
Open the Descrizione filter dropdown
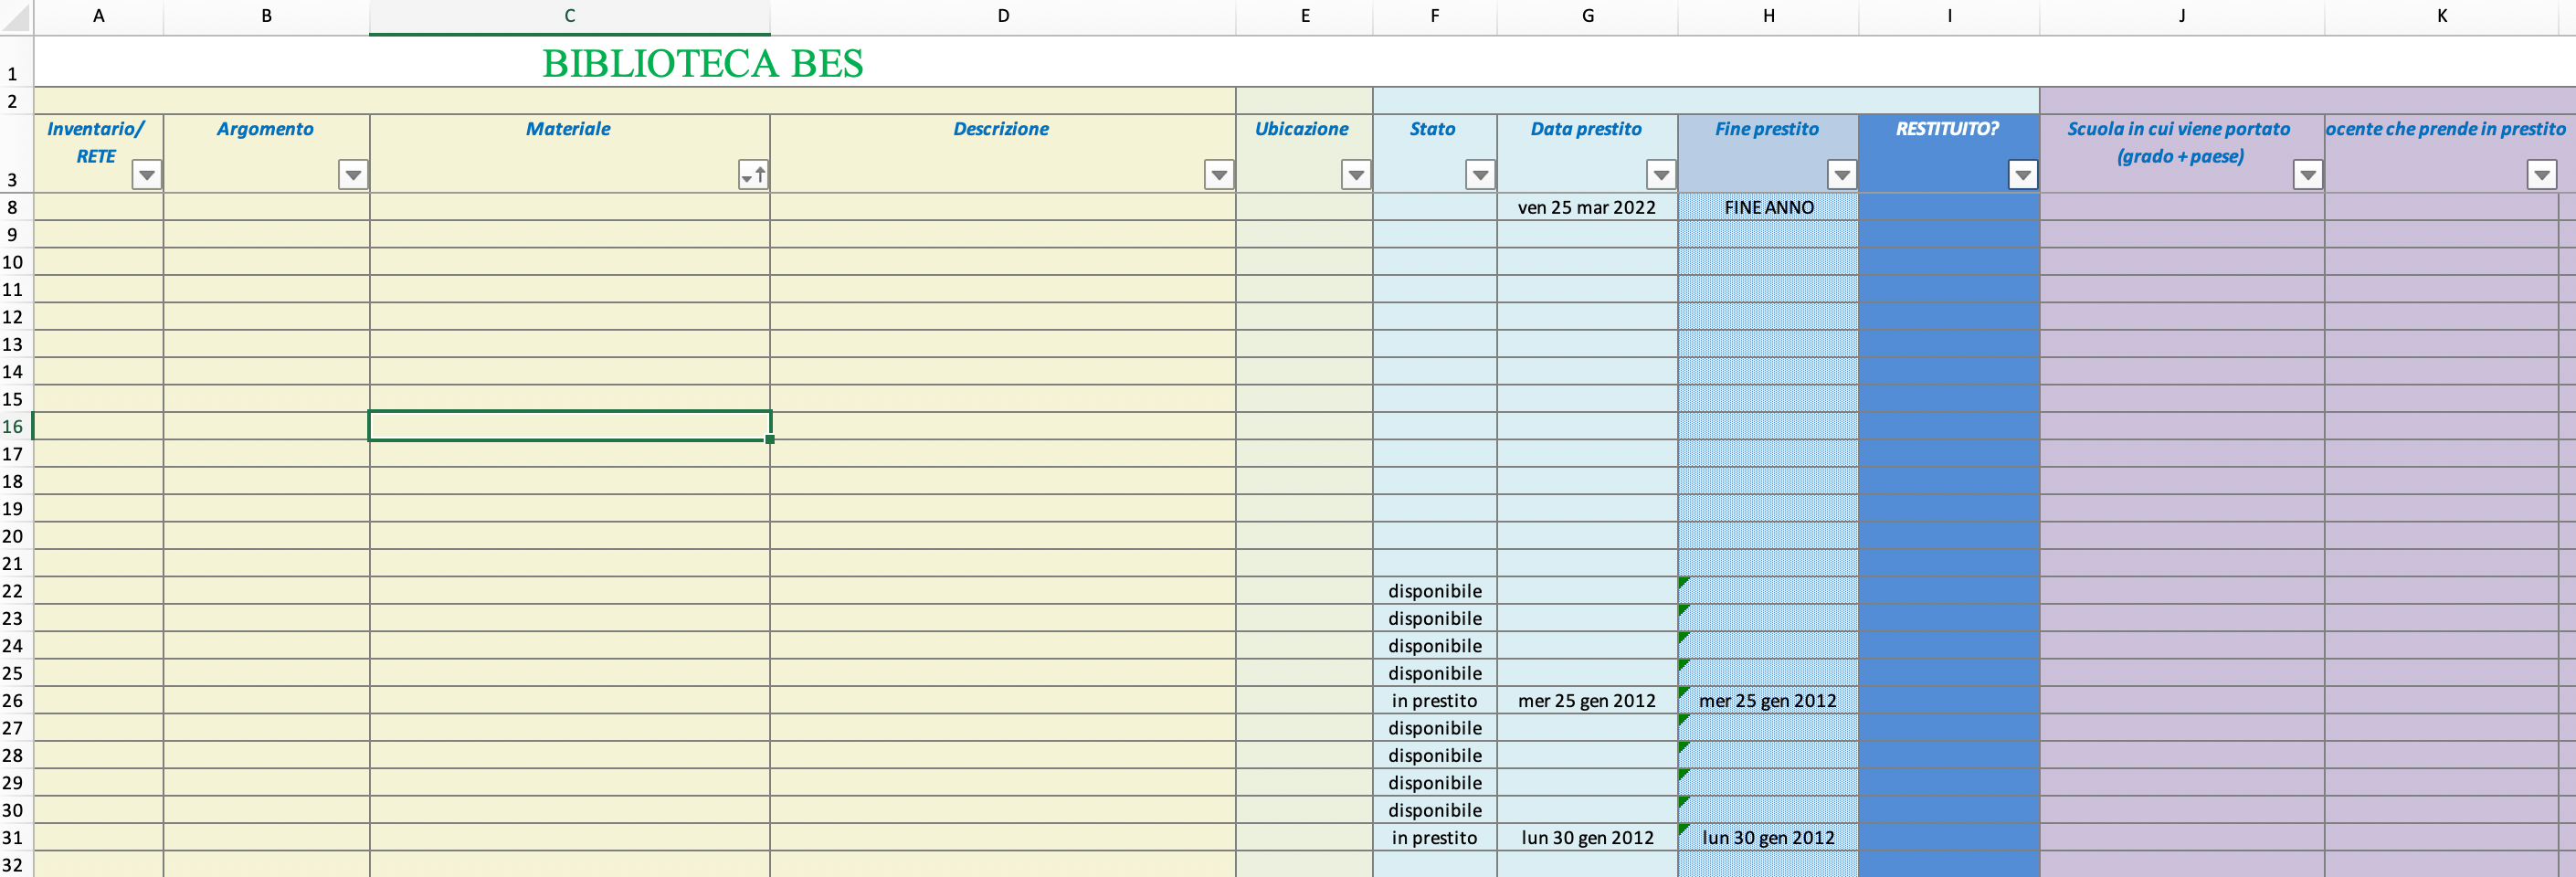tap(1219, 175)
